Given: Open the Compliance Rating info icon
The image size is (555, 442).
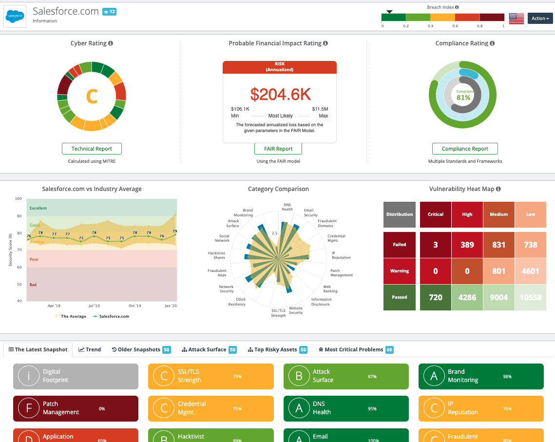Looking at the screenshot, I should [x=492, y=43].
